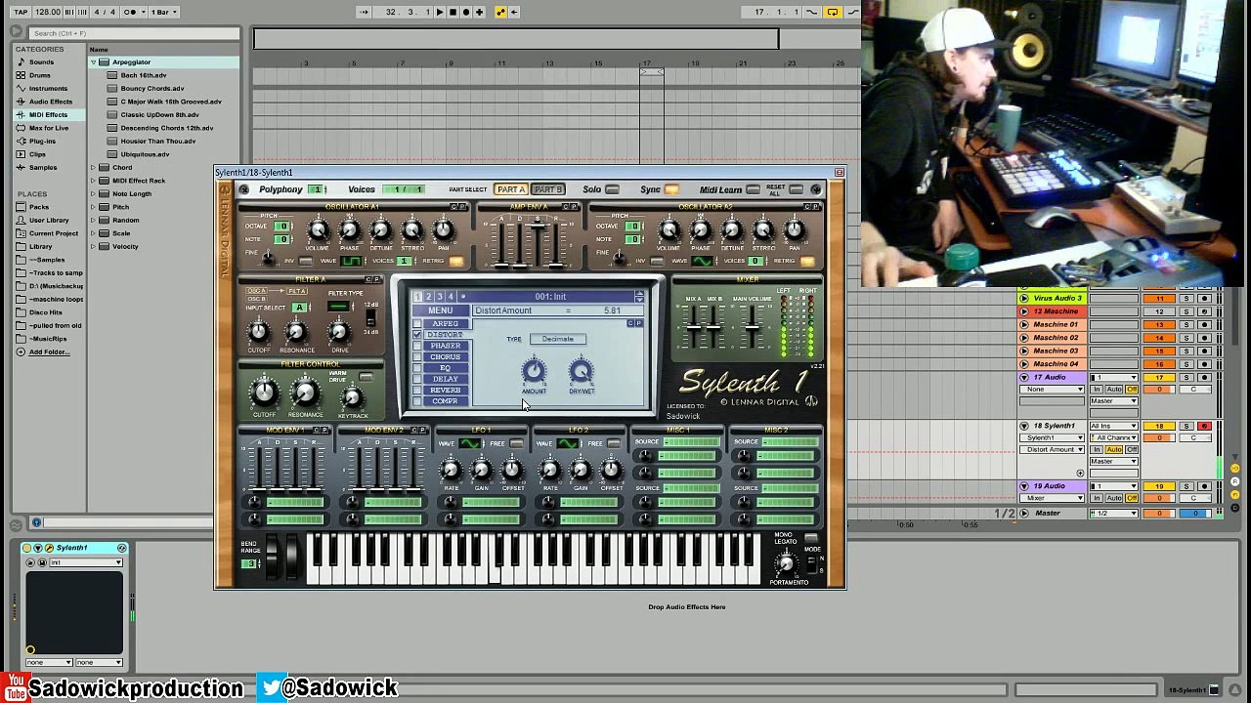Stop playback with the transport Stop button
Image resolution: width=1251 pixels, height=703 pixels.
(453, 12)
